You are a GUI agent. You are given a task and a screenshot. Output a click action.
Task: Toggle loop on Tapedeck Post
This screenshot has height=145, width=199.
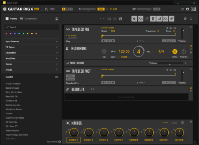tap(169, 83)
